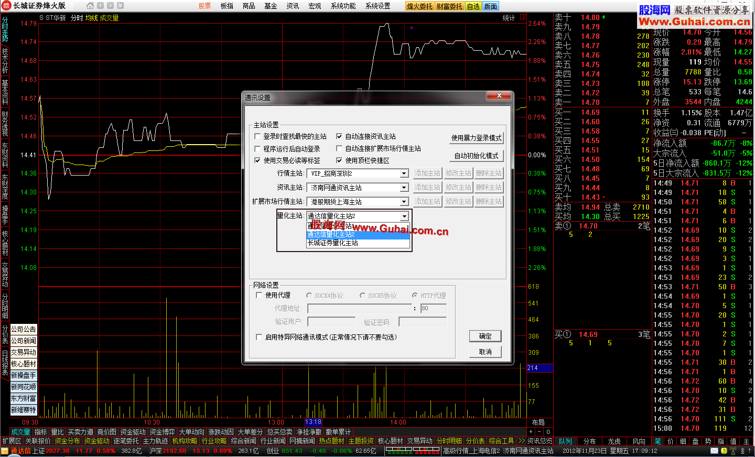Click the forward arrow in title bar
Image resolution: width=755 pixels, height=457 pixels.
[x=110, y=6]
